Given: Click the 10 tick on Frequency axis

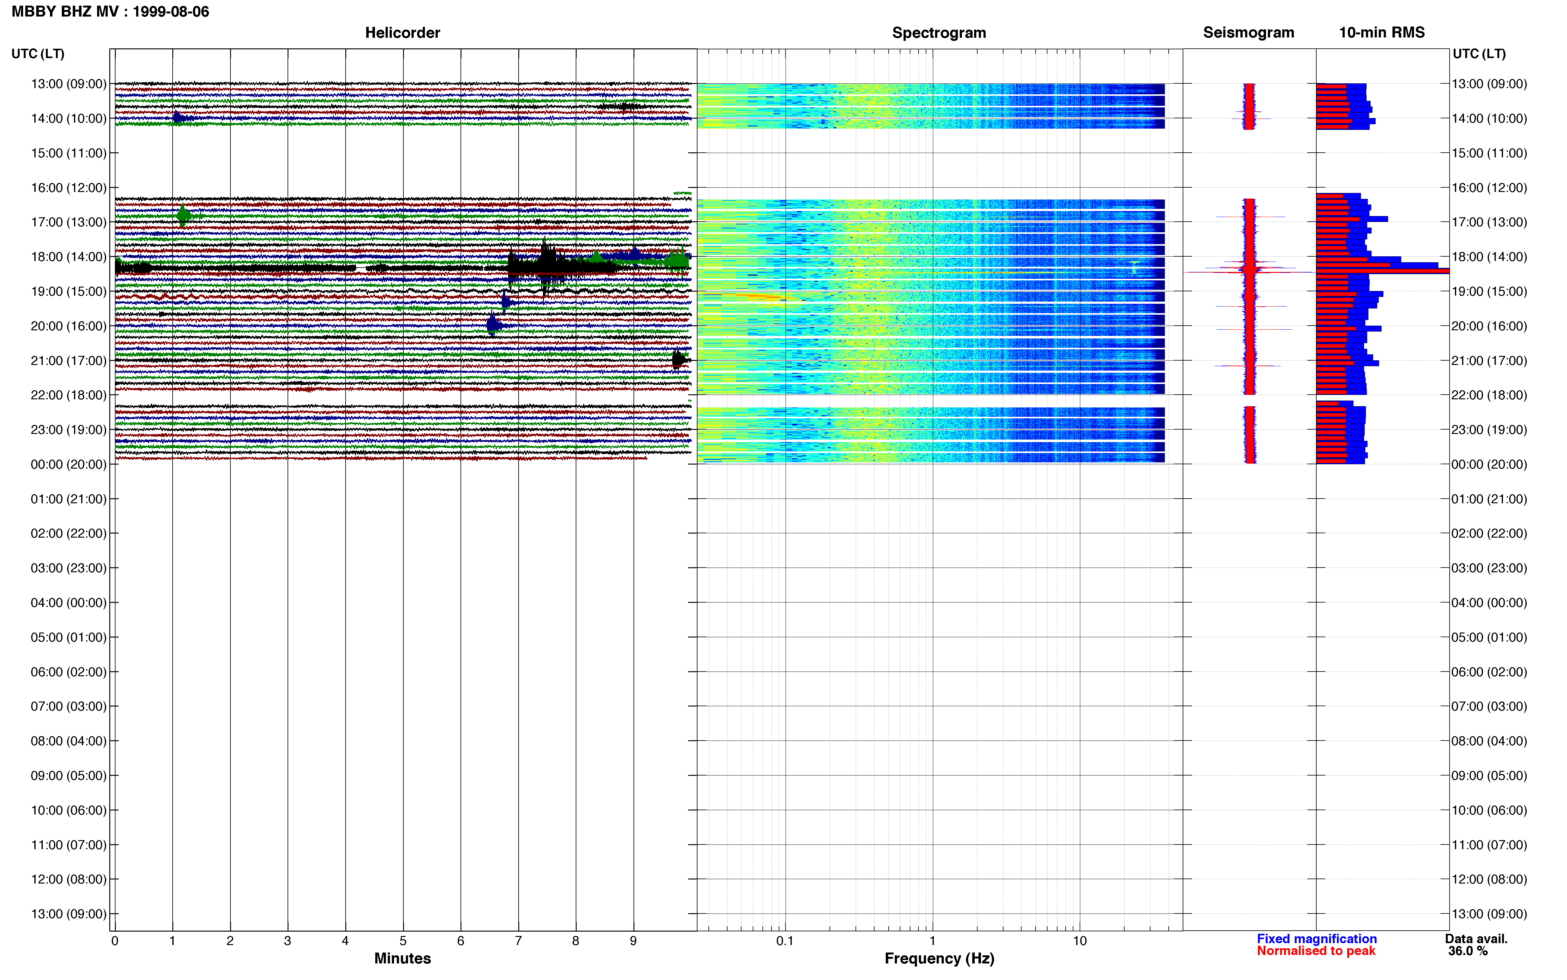Looking at the screenshot, I should (1080, 940).
